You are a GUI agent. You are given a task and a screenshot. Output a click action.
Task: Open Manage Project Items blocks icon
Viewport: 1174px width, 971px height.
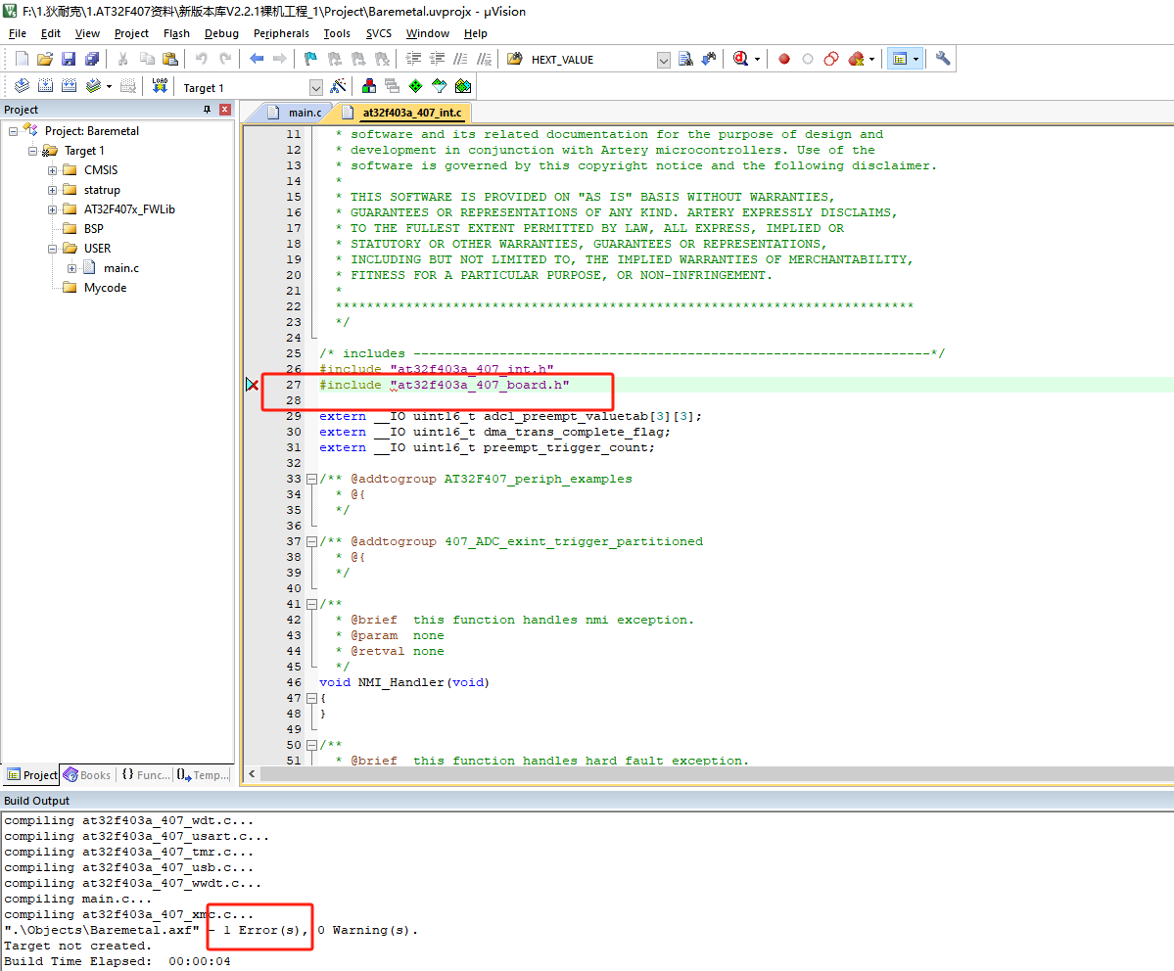[368, 87]
